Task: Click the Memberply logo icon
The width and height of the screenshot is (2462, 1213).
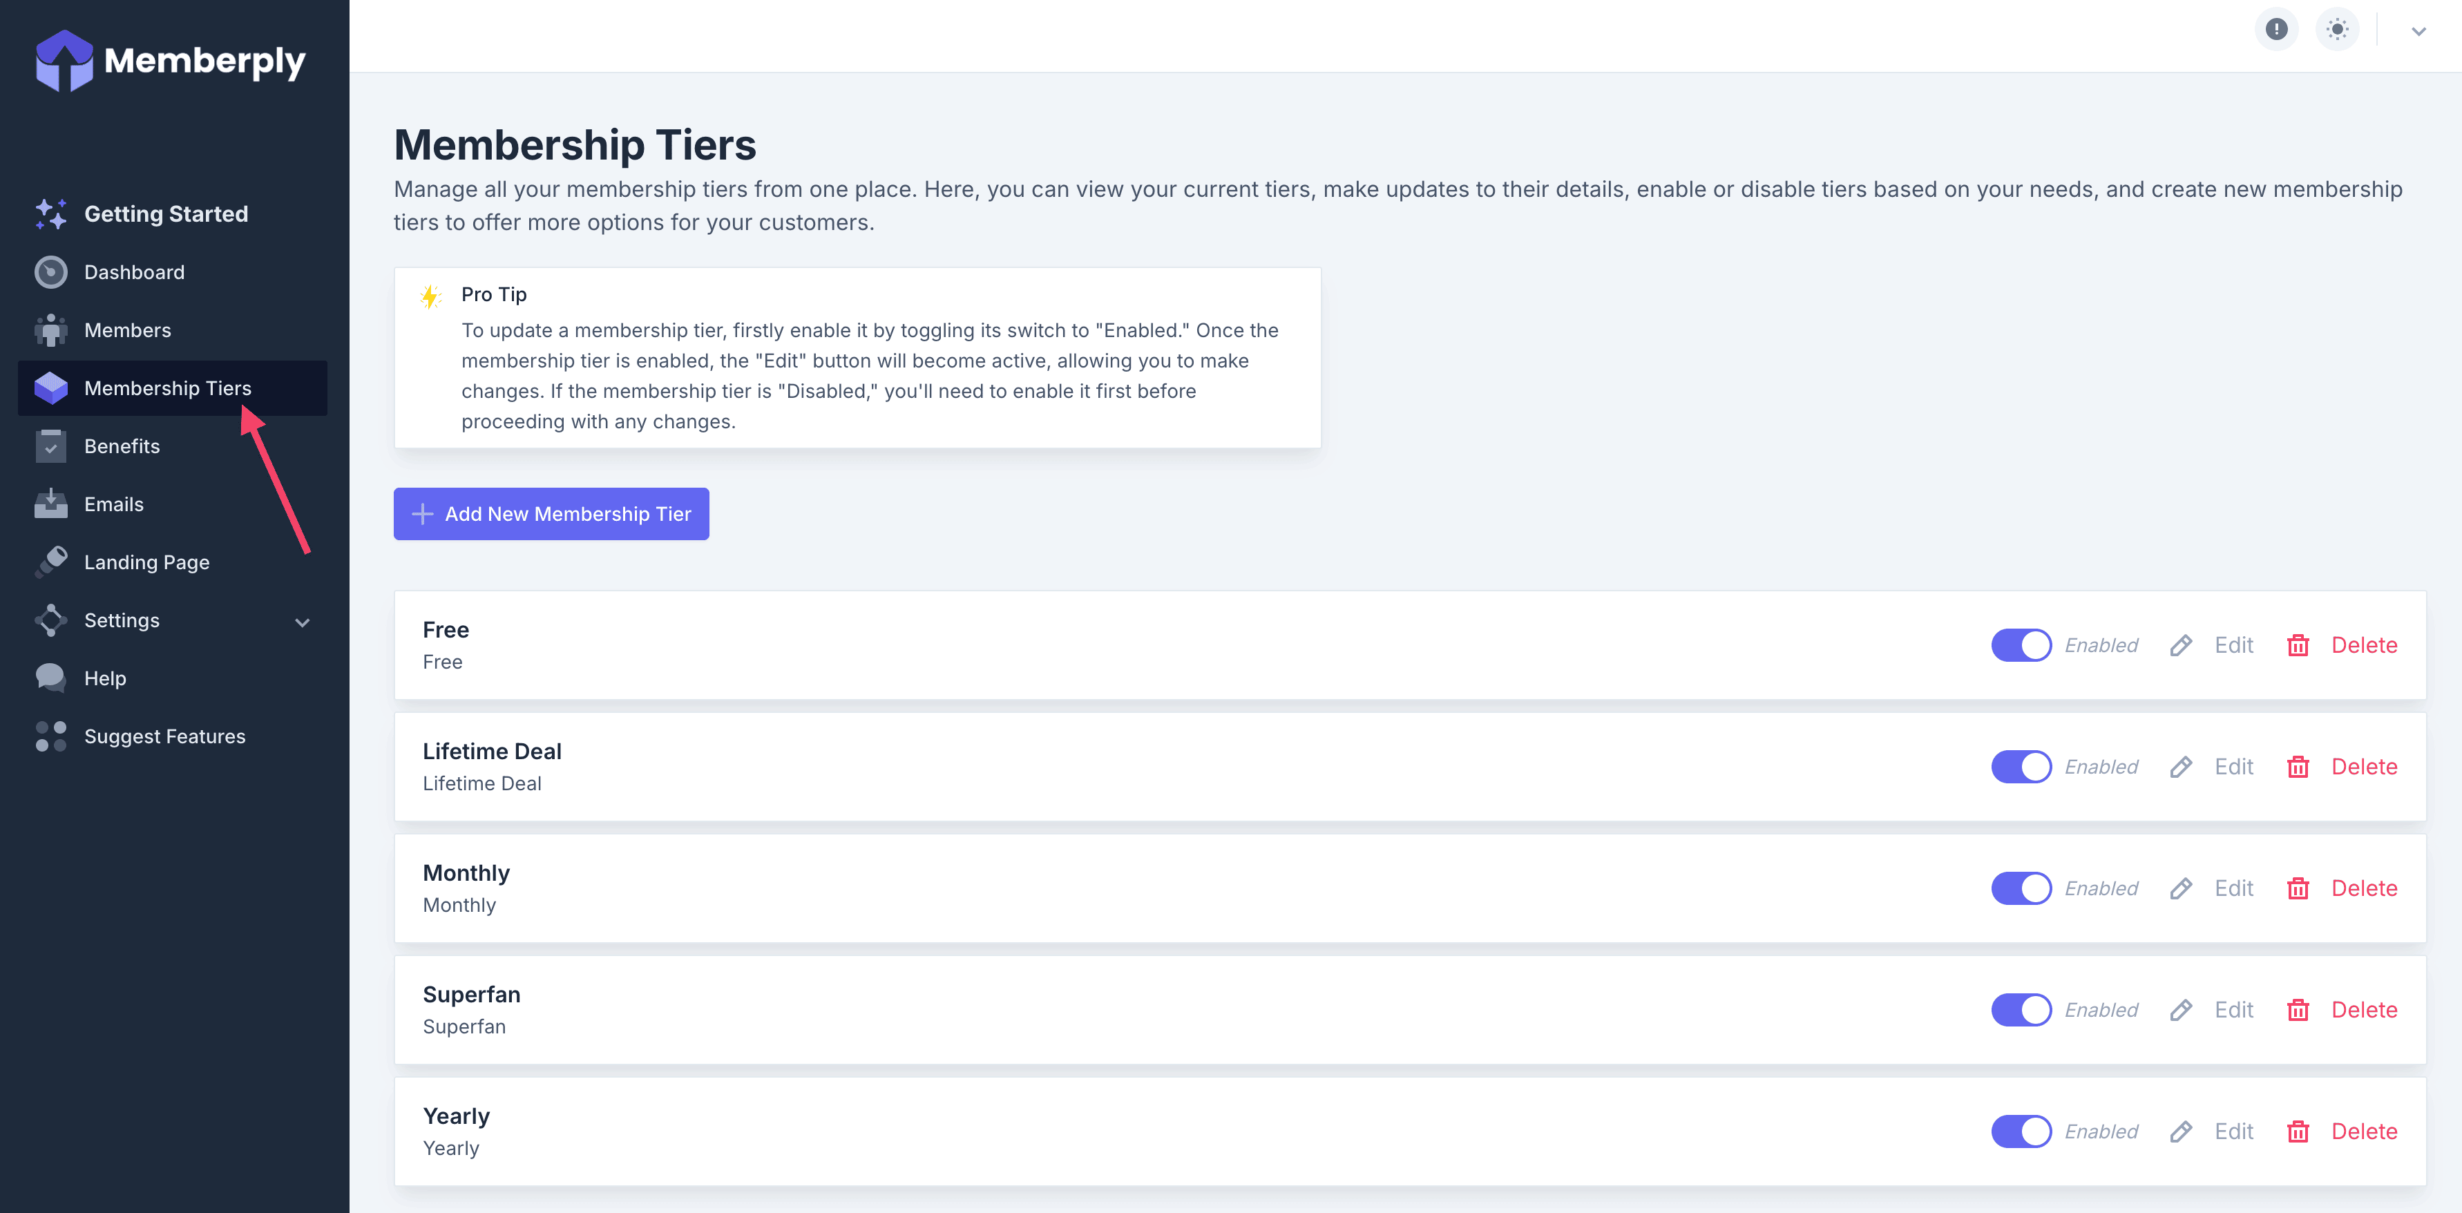Action: tap(63, 60)
